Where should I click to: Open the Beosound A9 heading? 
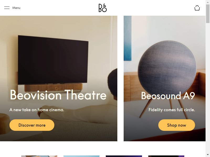[168, 96]
